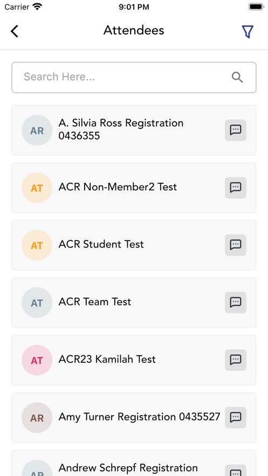Tap chat icon beside Andrew Schrepf Registration
The width and height of the screenshot is (268, 476).
(236, 471)
